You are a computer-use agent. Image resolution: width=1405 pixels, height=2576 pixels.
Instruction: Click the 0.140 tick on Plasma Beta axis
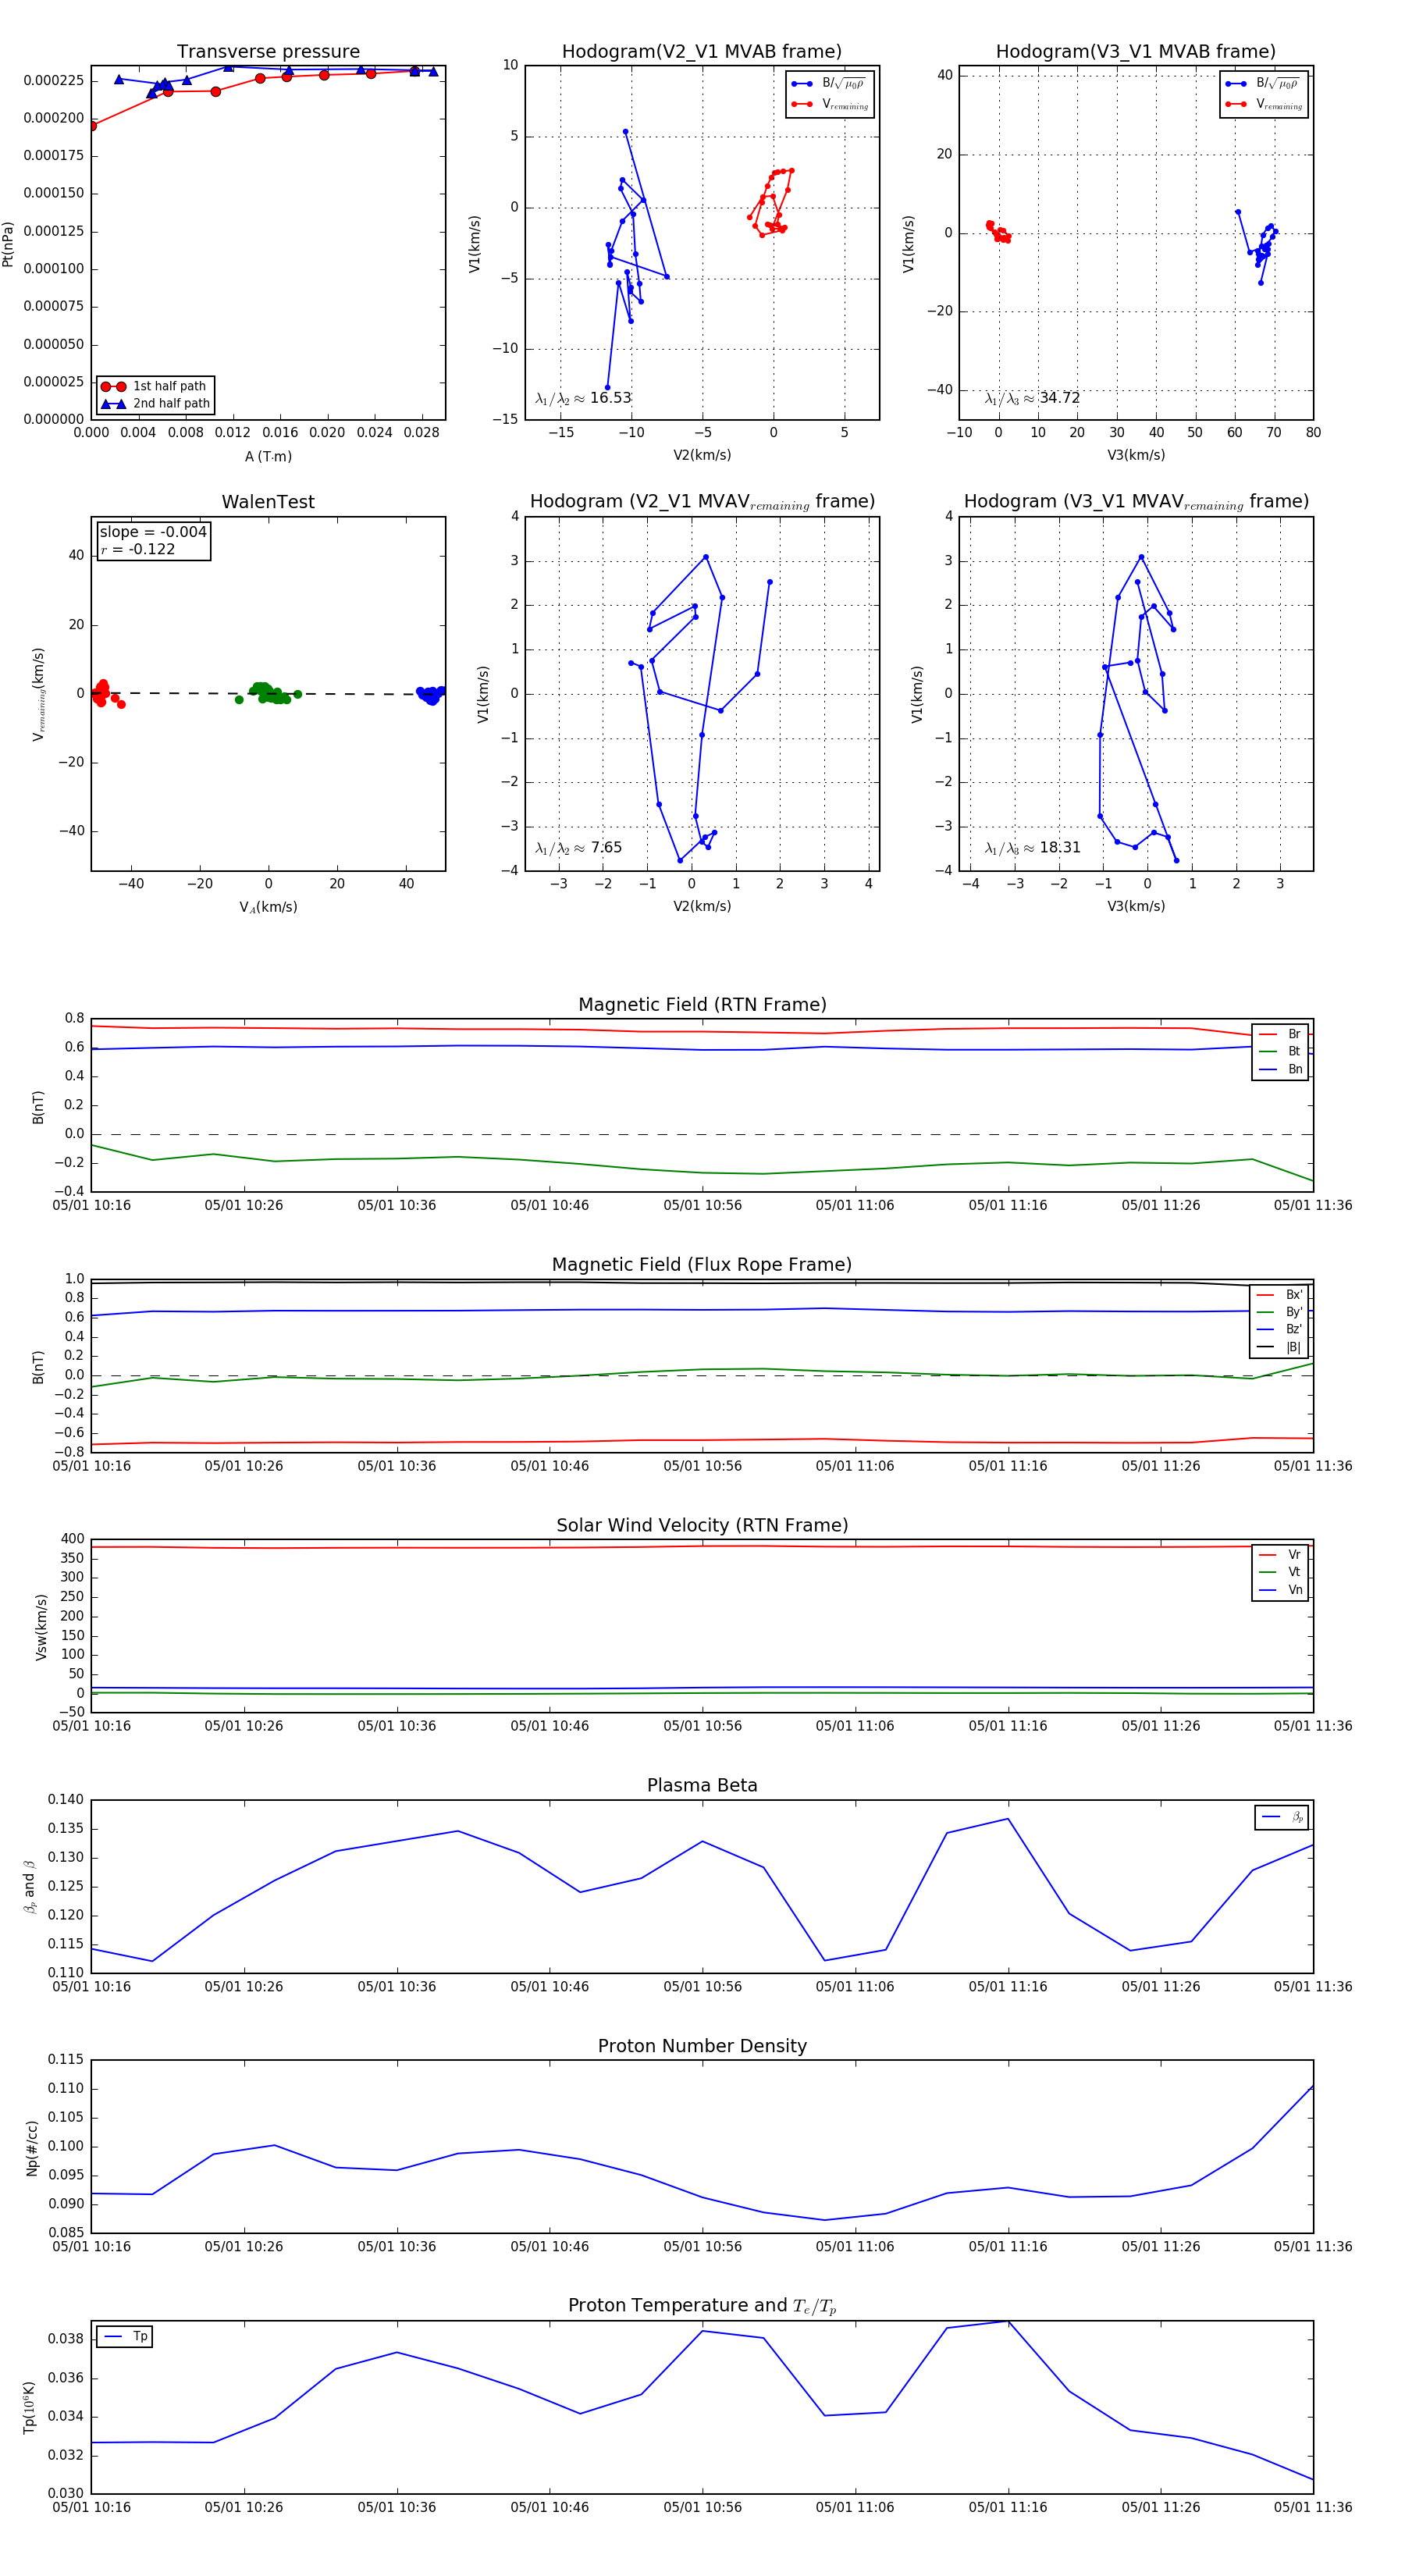pyautogui.click(x=66, y=1799)
